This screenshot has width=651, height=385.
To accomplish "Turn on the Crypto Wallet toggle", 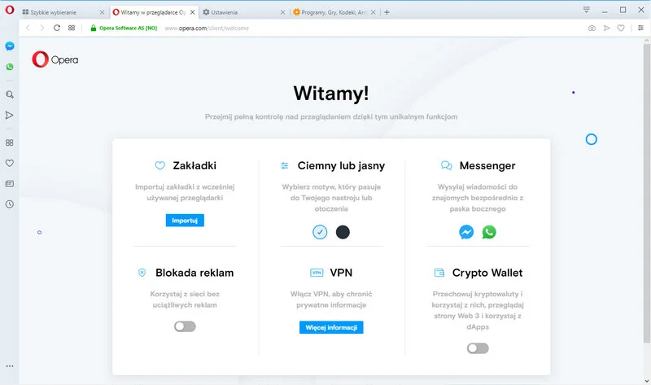I will [478, 348].
